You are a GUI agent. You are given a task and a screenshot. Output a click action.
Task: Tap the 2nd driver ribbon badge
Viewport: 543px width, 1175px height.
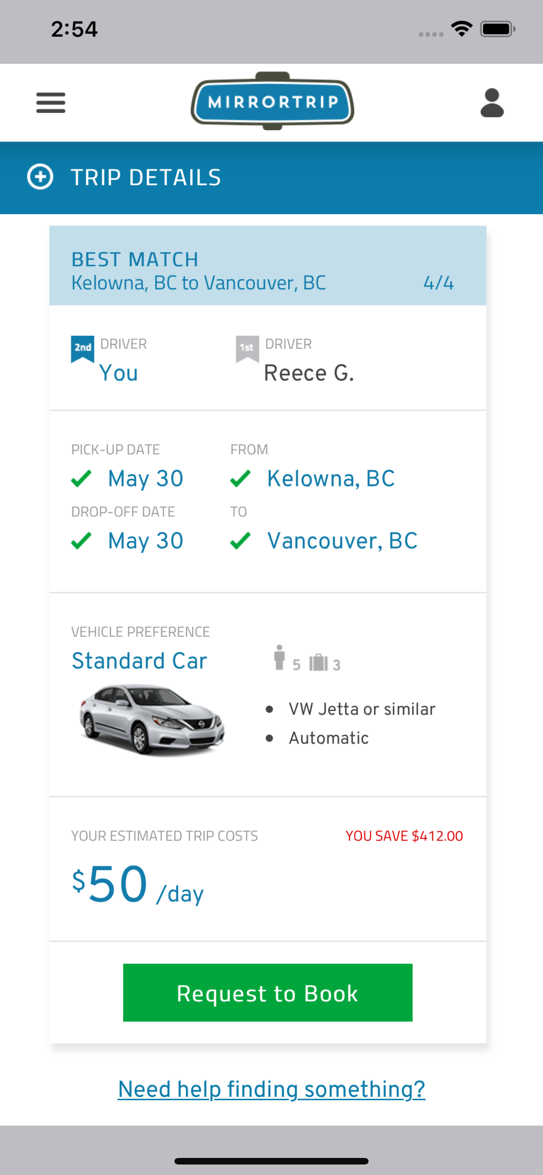tap(83, 348)
